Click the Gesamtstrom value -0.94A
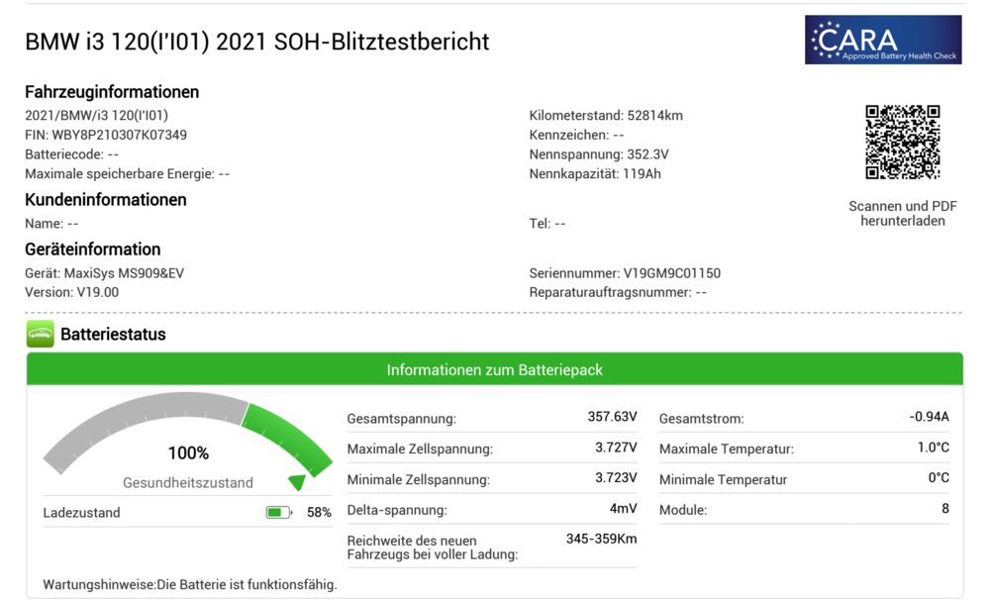 tap(929, 417)
